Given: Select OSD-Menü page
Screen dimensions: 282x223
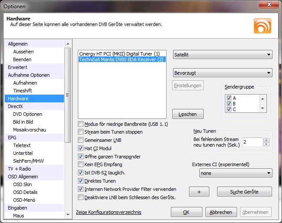Looking at the screenshot, I should (34, 200).
